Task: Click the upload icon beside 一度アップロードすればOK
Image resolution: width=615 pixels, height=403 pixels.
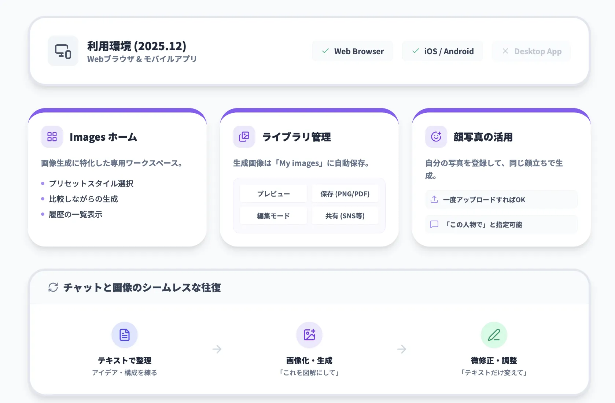Action: pyautogui.click(x=434, y=199)
